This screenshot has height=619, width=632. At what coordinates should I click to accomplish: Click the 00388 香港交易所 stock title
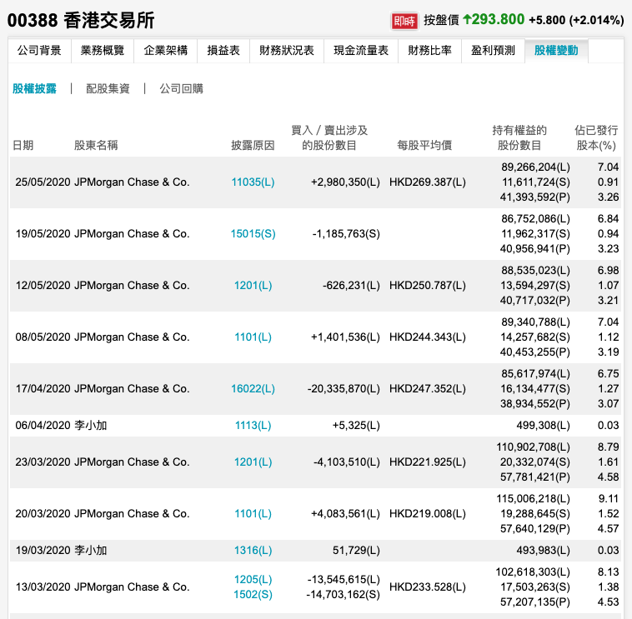click(81, 20)
